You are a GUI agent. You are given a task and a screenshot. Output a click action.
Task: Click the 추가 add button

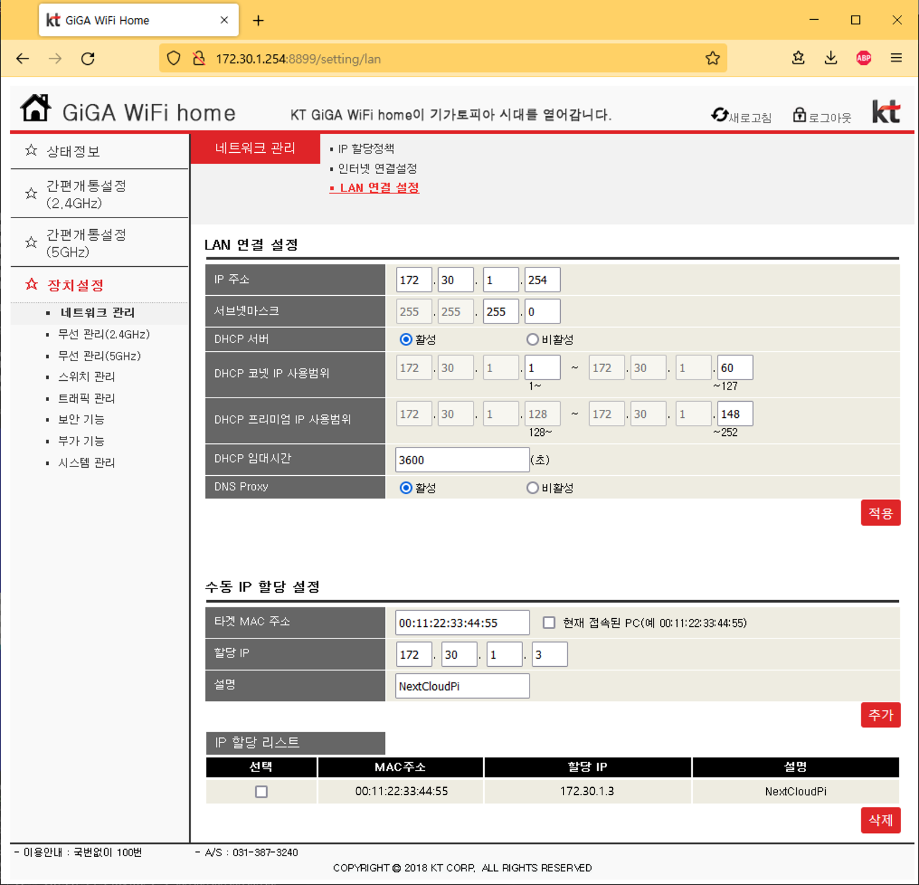(x=880, y=715)
